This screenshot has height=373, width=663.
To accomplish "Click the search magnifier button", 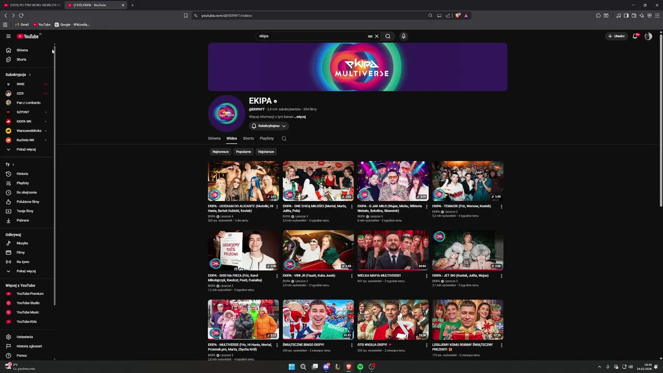I will coord(387,36).
